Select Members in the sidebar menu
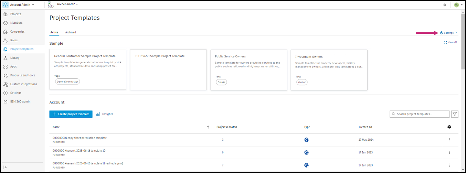Viewport: 466px width, 173px height. coord(16,23)
